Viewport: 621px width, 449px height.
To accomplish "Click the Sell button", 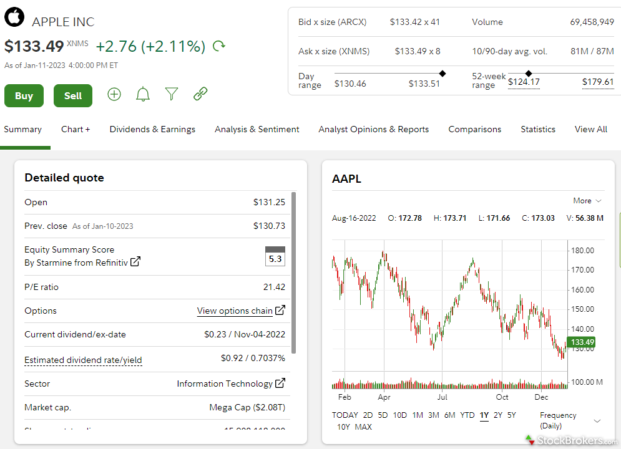I will point(73,96).
